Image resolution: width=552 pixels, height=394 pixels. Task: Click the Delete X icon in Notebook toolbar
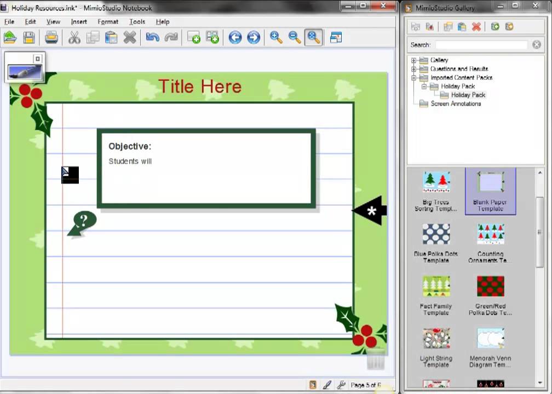130,37
